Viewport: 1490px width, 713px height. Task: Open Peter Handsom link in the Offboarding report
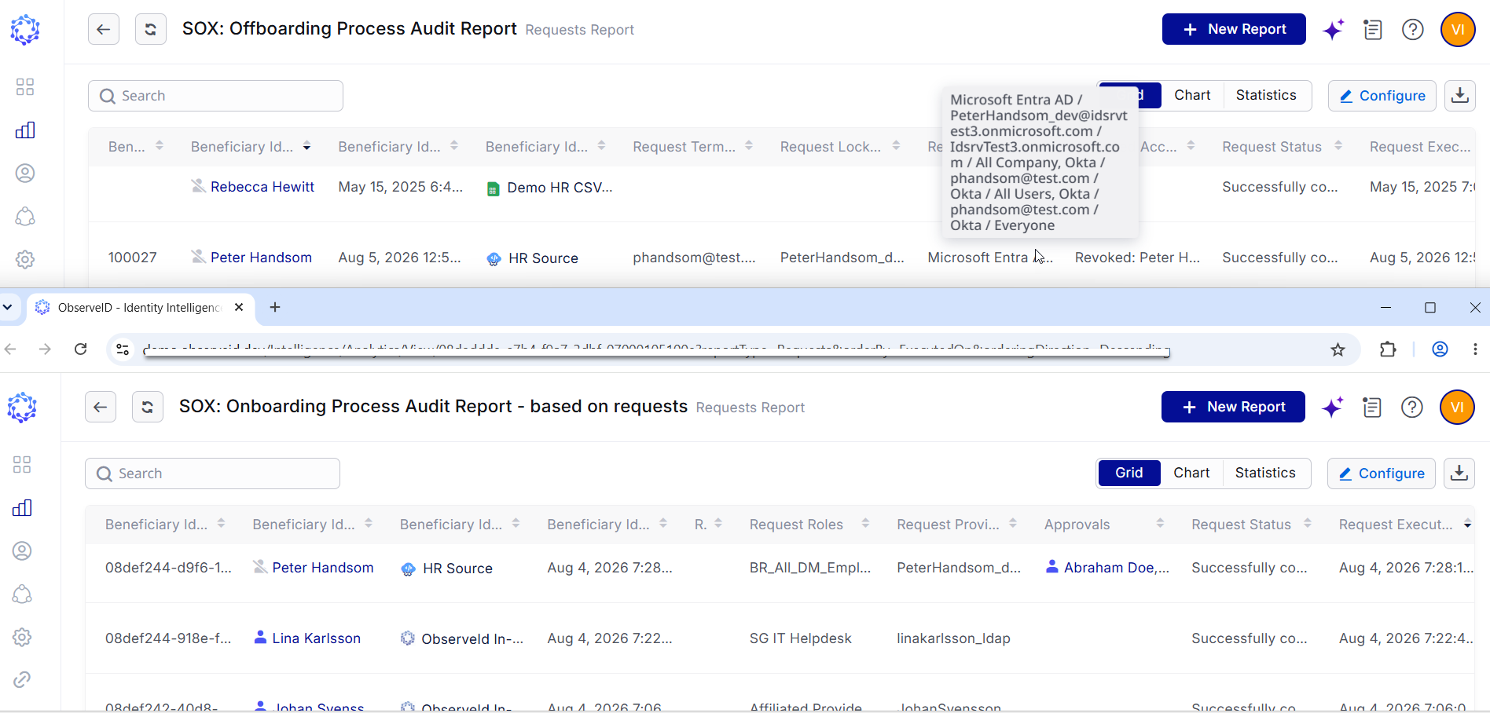(x=261, y=258)
